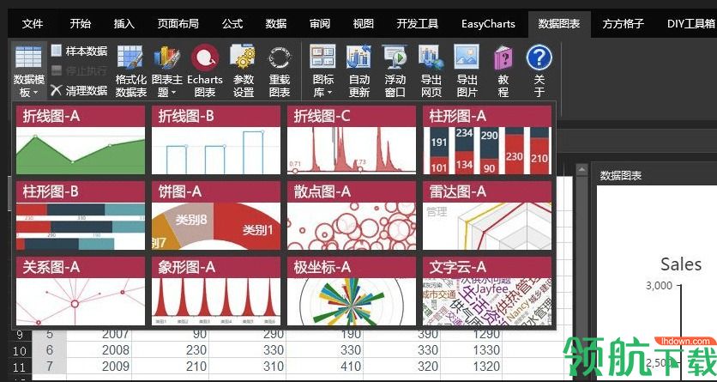Choose the 折线图-A template thumbnail
This screenshot has height=382, width=717.
[81, 140]
